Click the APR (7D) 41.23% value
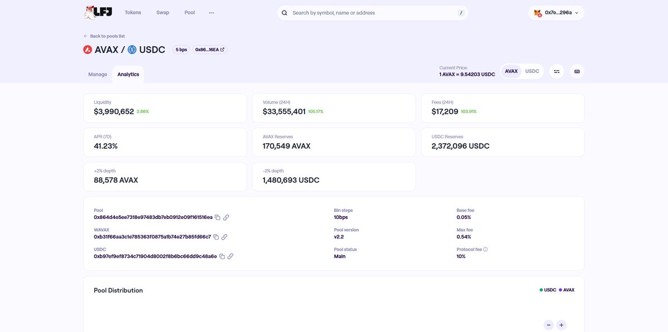This screenshot has width=668, height=332. 106,147
